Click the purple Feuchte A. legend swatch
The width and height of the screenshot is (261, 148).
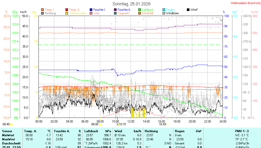tap(115, 10)
